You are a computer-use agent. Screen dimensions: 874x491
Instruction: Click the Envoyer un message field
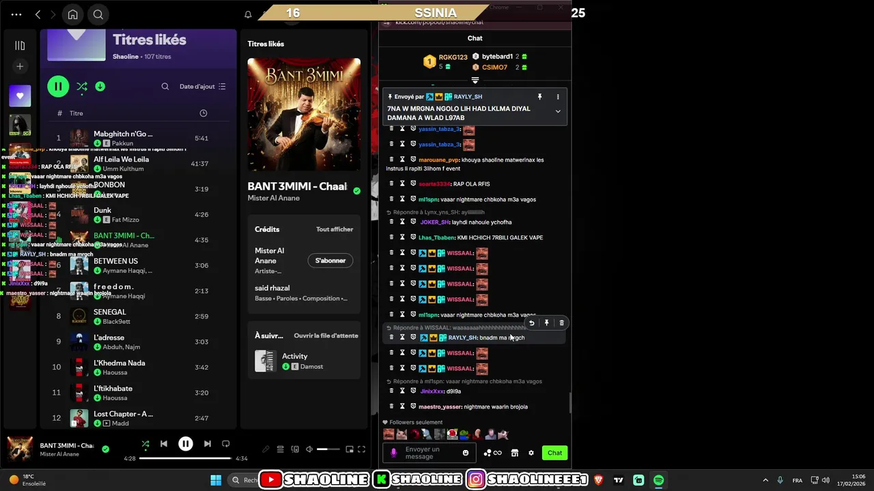[x=428, y=453]
